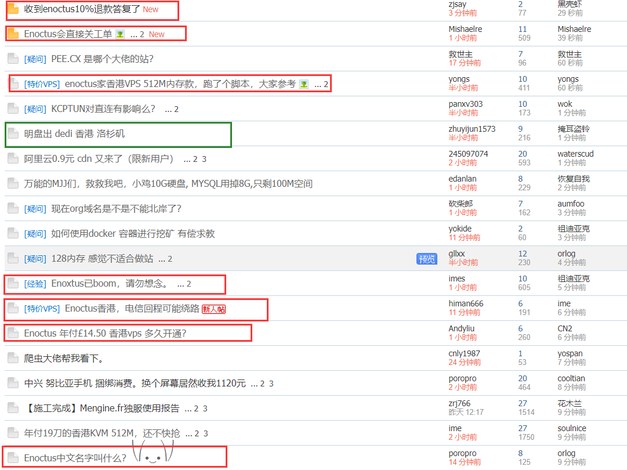The height and width of the screenshot is (470, 627).
Task: Open author profile Mishaelre in author column
Action: (465, 29)
